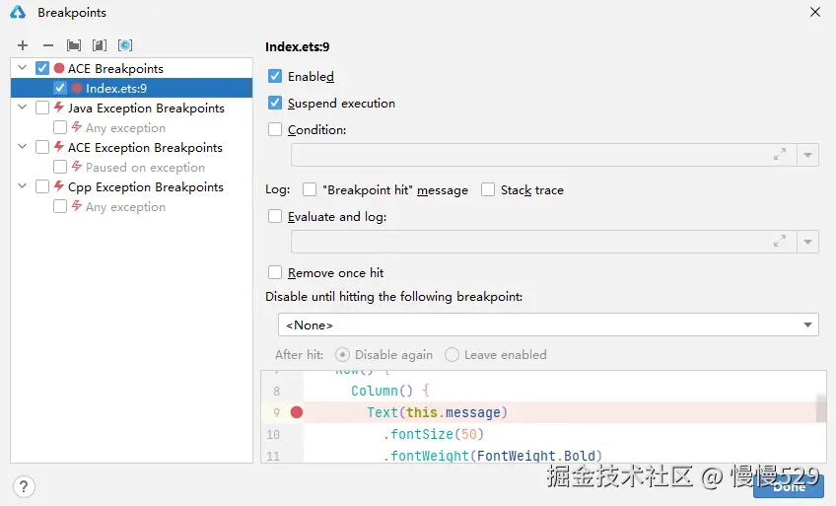Toggle Group by class icon
Image resolution: width=836 pixels, height=506 pixels.
125,45
